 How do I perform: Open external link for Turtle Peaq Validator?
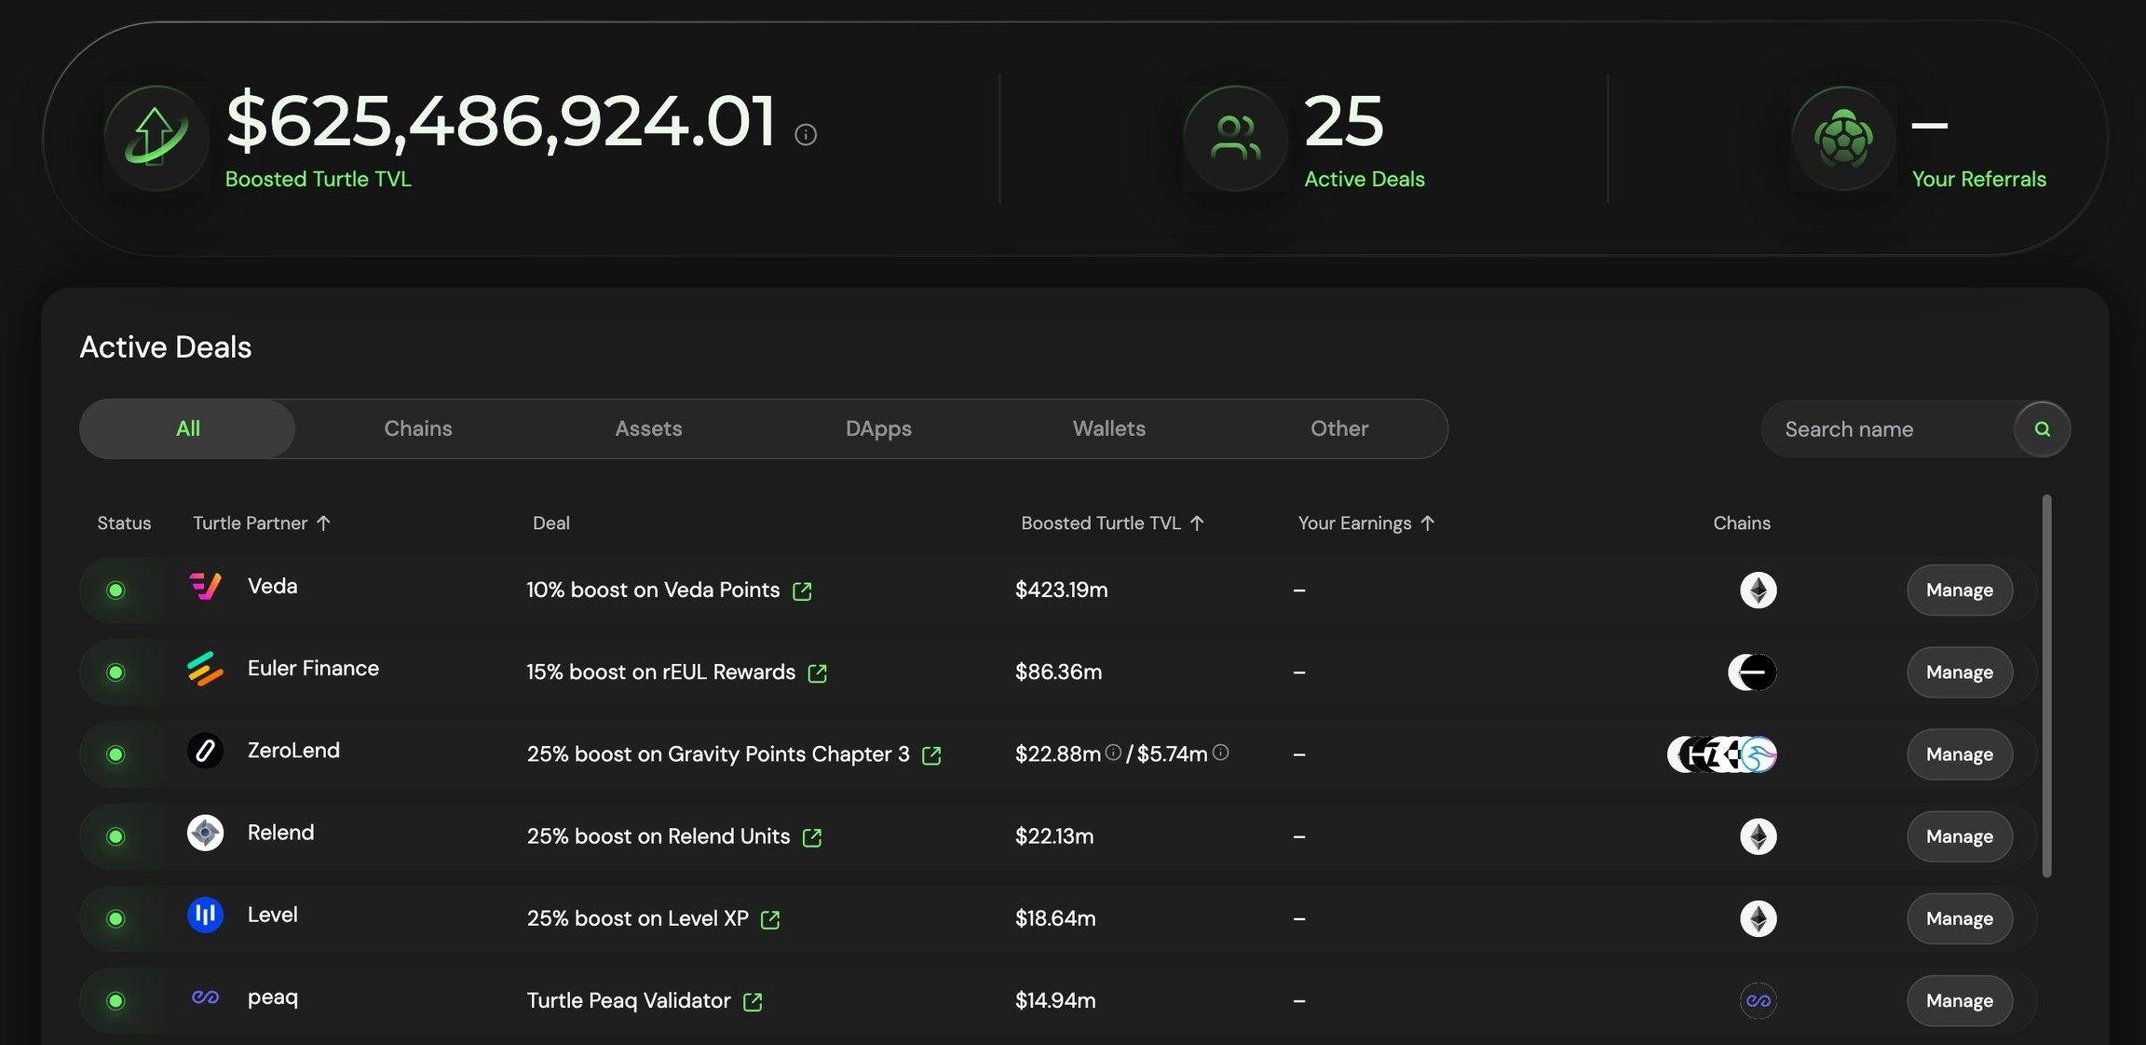tap(753, 1001)
